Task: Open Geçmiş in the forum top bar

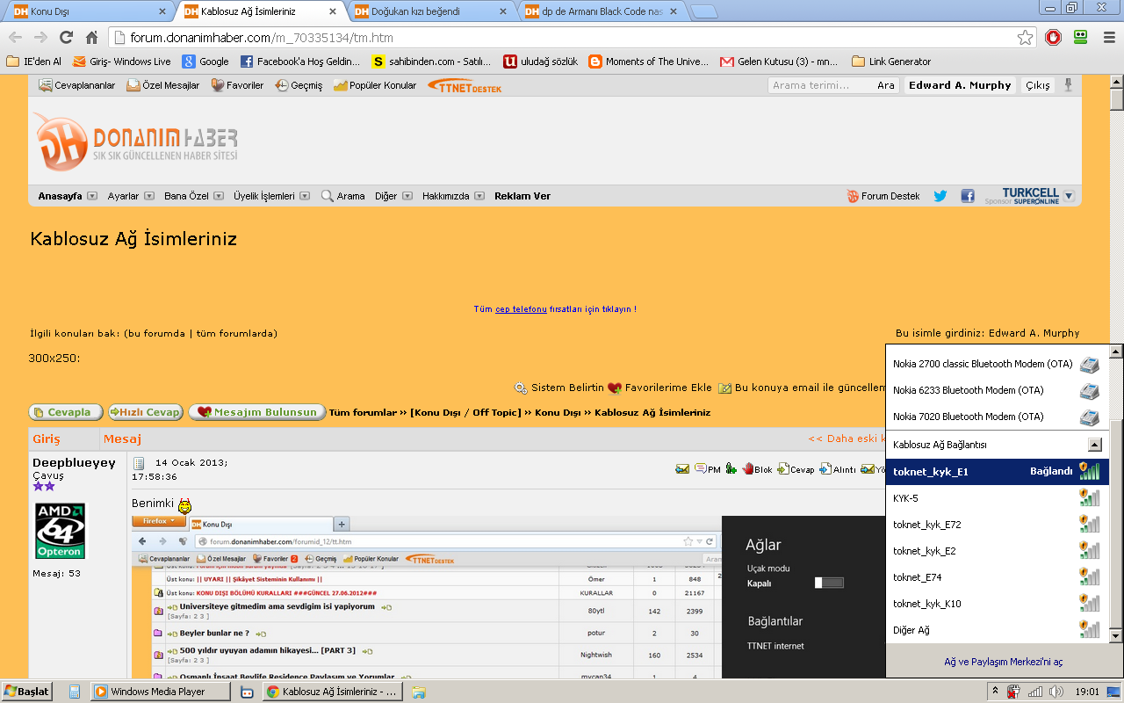Action: pyautogui.click(x=299, y=85)
